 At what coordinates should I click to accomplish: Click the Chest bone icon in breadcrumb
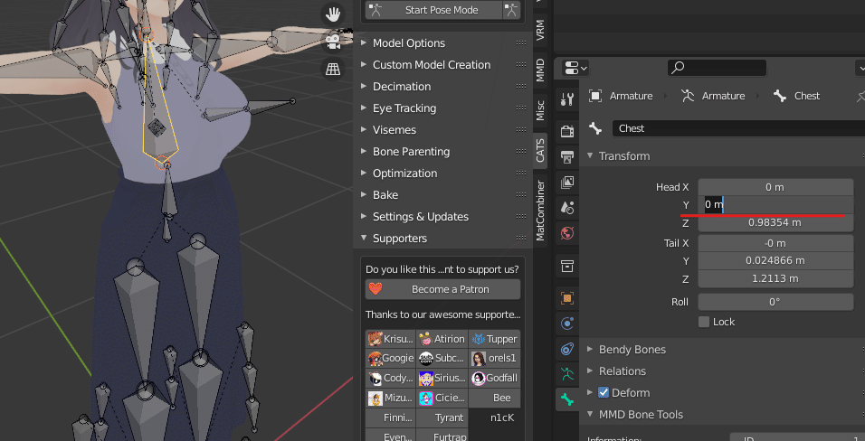779,96
